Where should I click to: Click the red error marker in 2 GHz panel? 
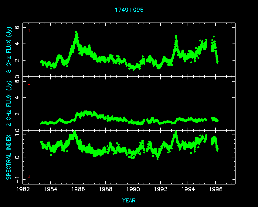coord(29,84)
